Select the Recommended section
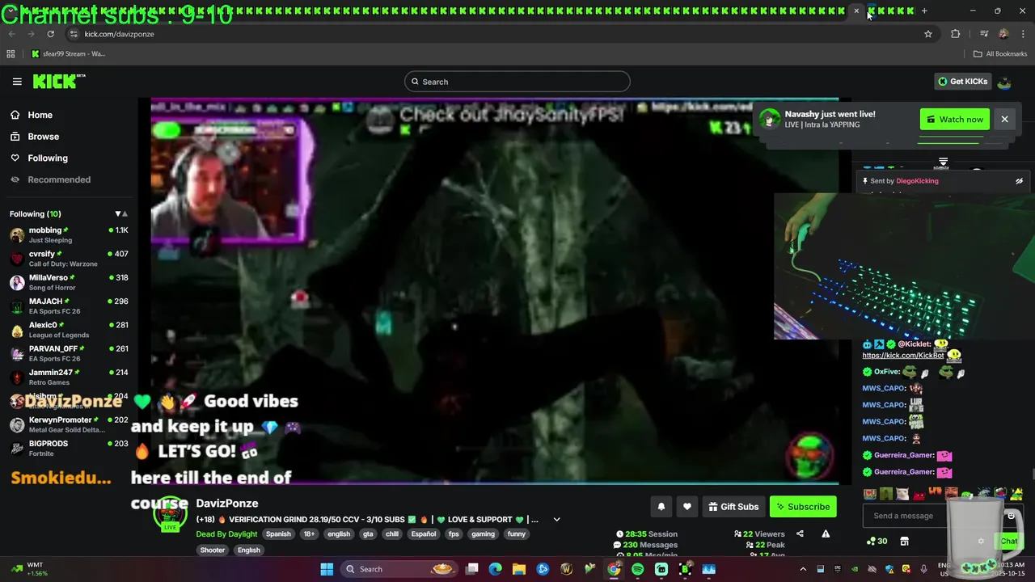This screenshot has height=582, width=1035. tap(59, 179)
